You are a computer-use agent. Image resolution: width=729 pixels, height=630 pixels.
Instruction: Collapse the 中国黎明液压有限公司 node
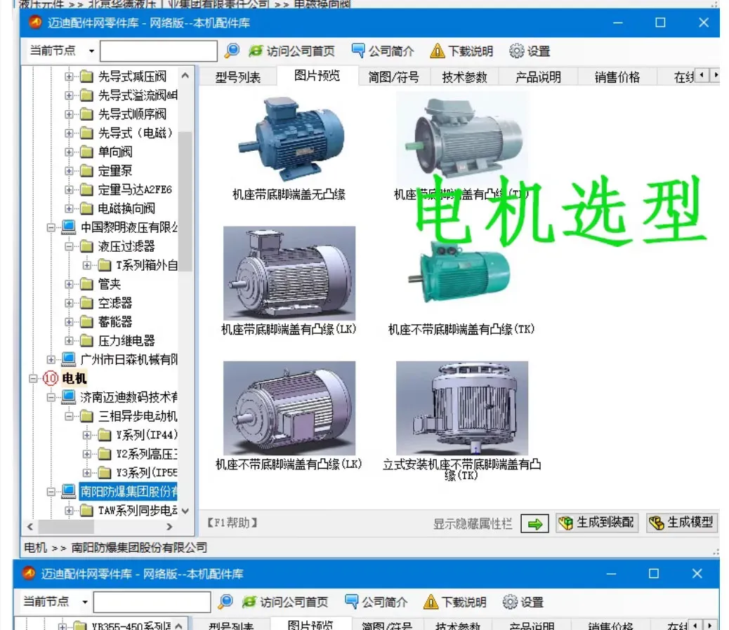pos(51,227)
